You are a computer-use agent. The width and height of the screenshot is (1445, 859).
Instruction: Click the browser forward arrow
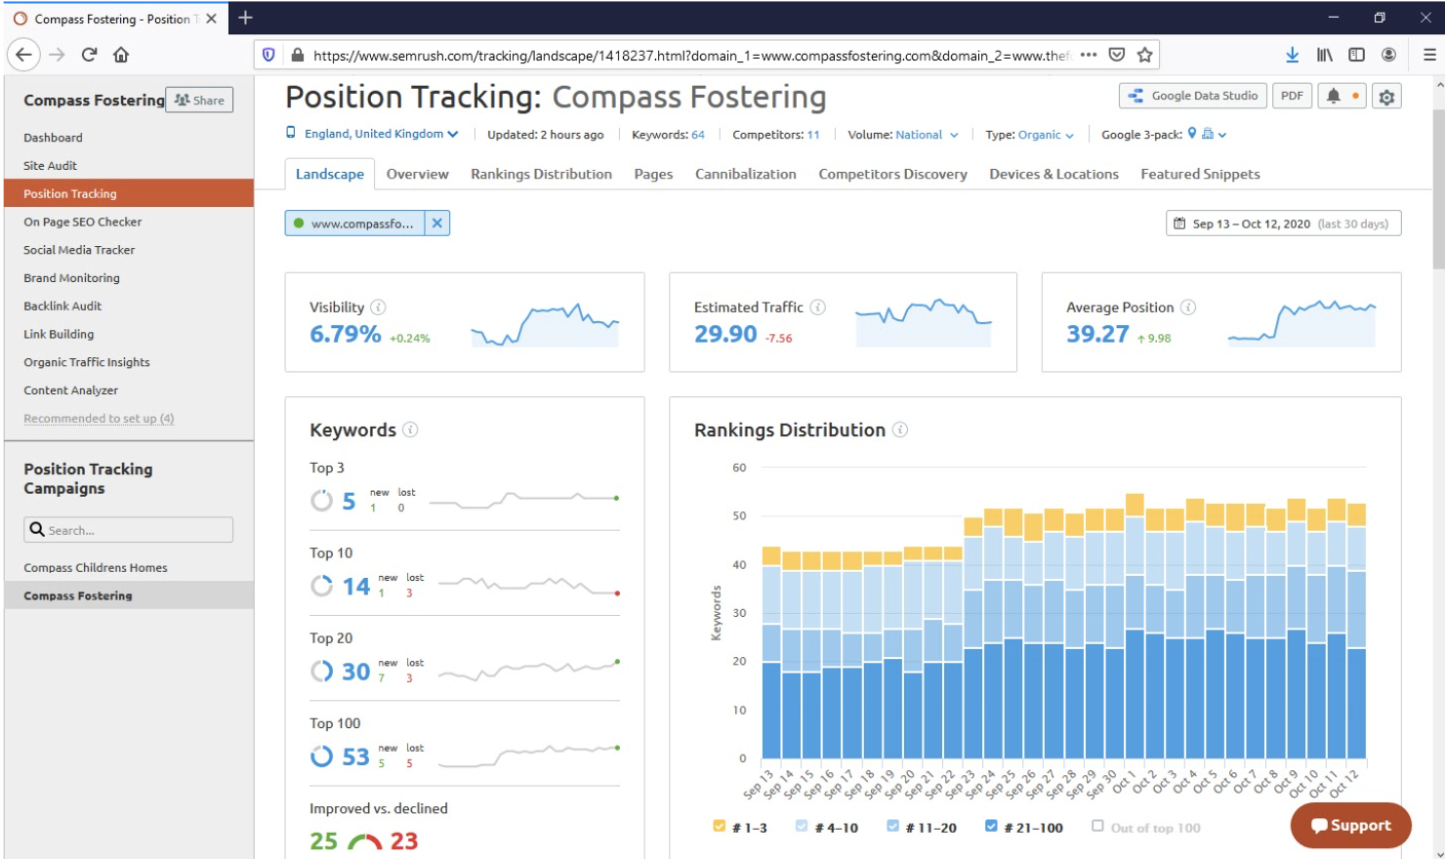57,55
